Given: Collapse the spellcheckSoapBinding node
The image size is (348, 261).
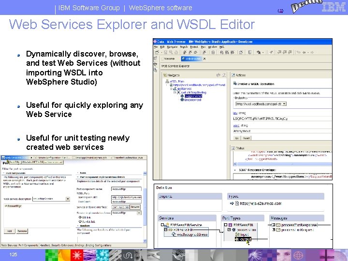Looking at the screenshot, I should (174, 92).
